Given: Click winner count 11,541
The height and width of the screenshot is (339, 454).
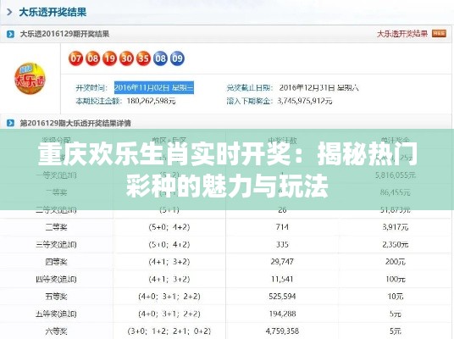Looking at the screenshot, I should tap(282, 279).
